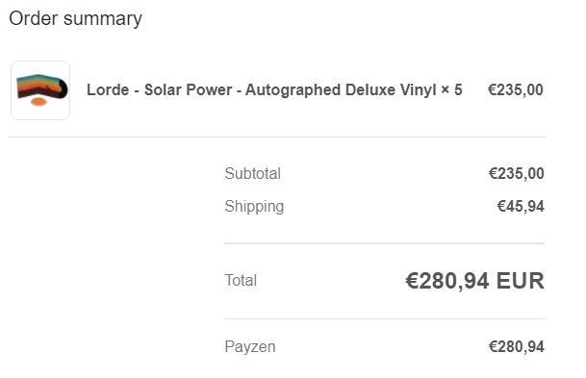Click the Subtotal label
Image resolution: width=586 pixels, height=378 pixels.
[x=253, y=174]
